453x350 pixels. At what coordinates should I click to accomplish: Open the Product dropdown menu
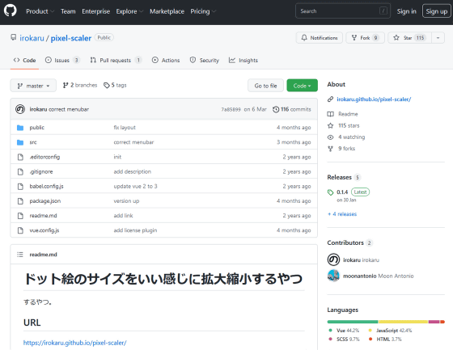[40, 11]
